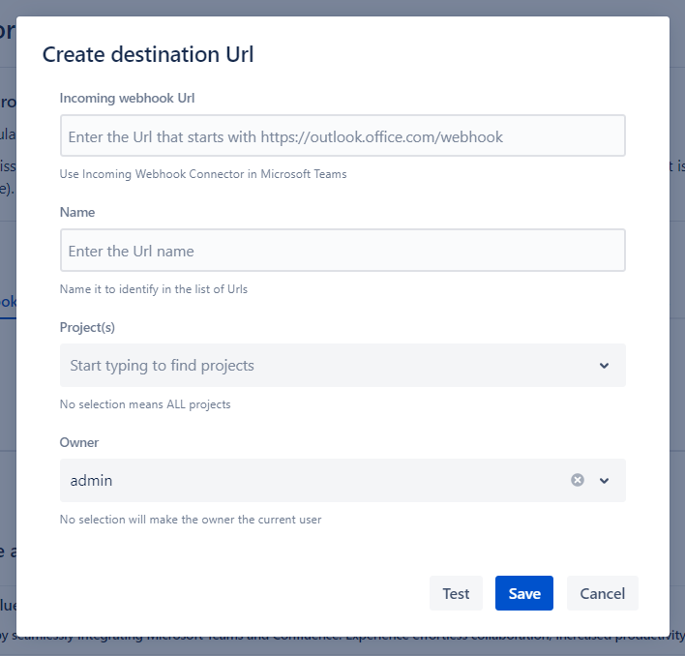Screen dimensions: 685x656
Task: Open the Project(s) dropdown arrow
Action: pyautogui.click(x=604, y=366)
